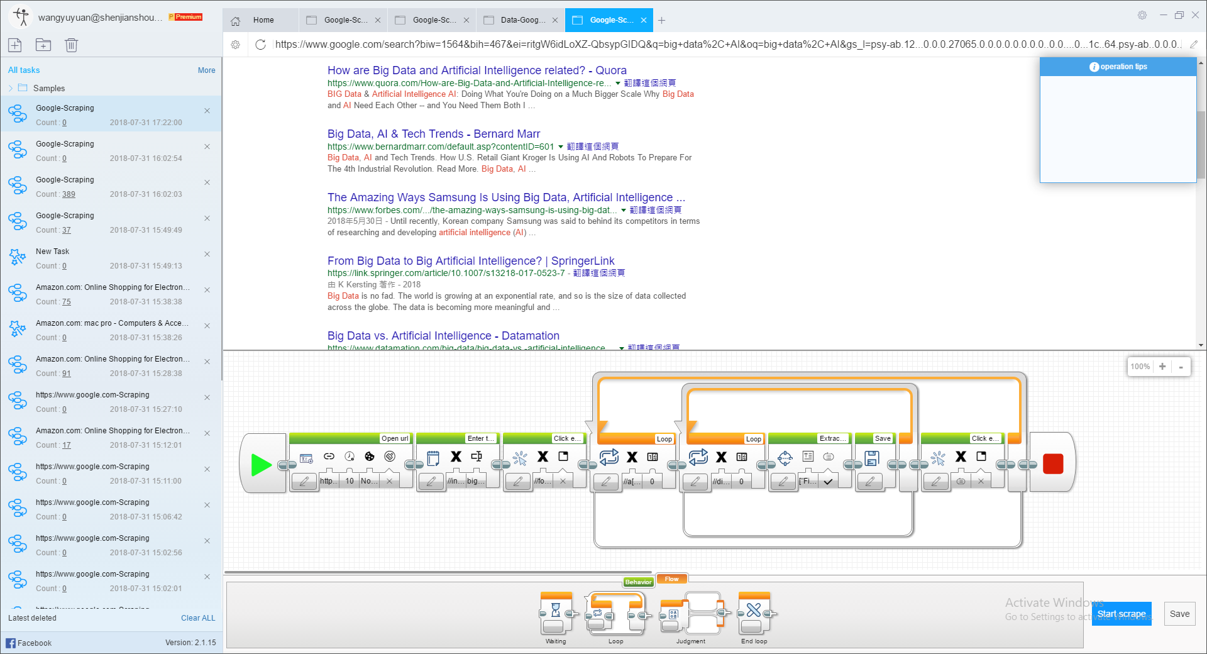
Task: Click the Waiting hourglass block in Flow palette
Action: [x=556, y=613]
